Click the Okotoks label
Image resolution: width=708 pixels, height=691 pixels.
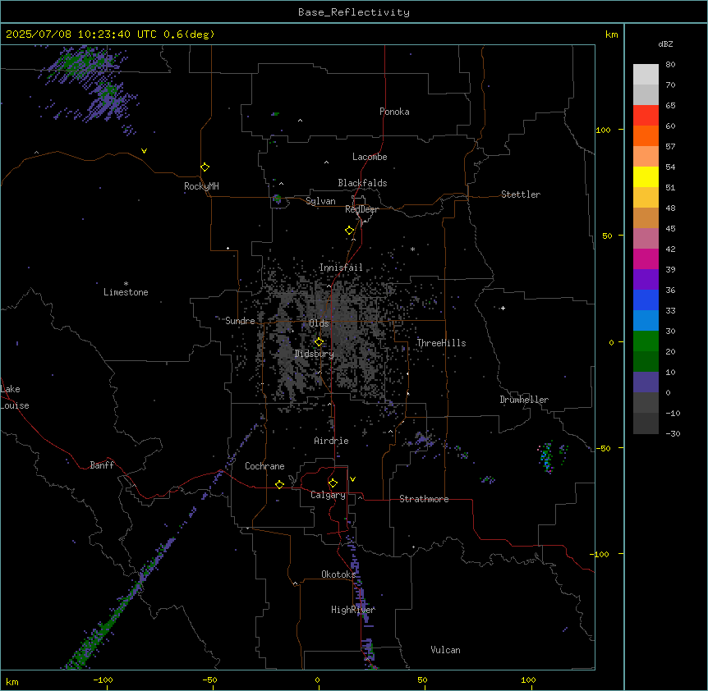[338, 574]
